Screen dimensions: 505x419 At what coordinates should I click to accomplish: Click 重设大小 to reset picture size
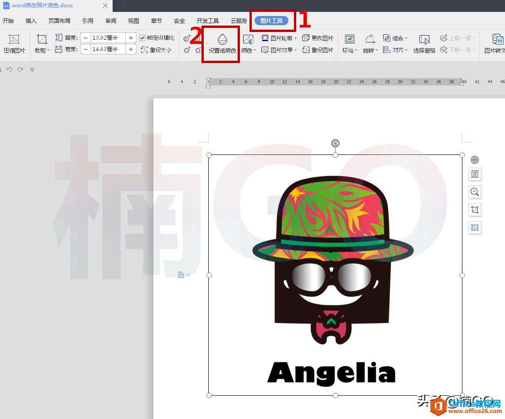coord(156,50)
